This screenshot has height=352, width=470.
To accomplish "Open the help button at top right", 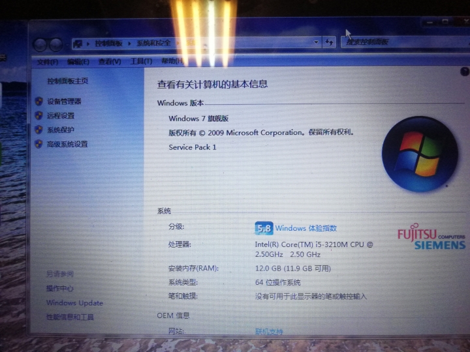I will click(464, 72).
